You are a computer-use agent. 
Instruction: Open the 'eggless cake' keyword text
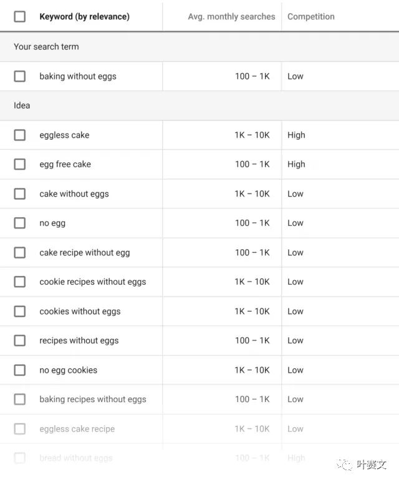pyautogui.click(x=64, y=135)
